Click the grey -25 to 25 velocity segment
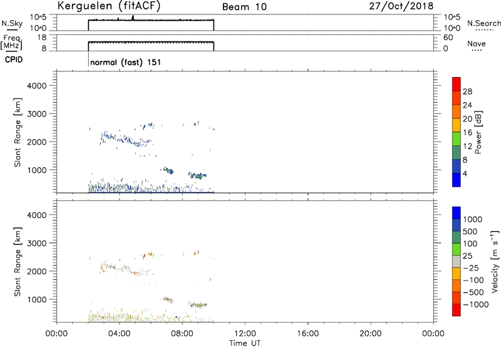This screenshot has height=347, width=501. point(457,262)
